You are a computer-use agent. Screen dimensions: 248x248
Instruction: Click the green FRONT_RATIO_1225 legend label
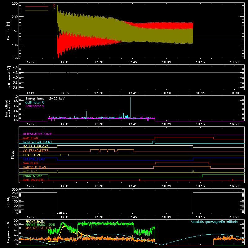pos(40,225)
